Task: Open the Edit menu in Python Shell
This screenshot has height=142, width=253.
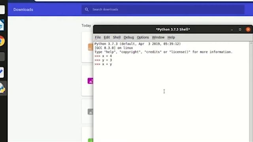Action: point(107,37)
